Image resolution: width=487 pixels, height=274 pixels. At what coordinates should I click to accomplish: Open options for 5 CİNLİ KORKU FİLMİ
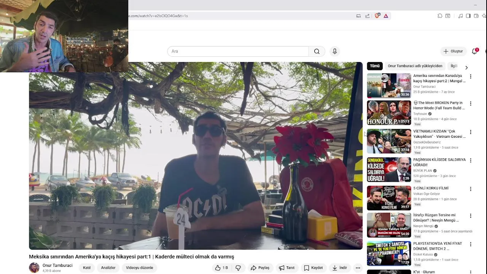471,189
